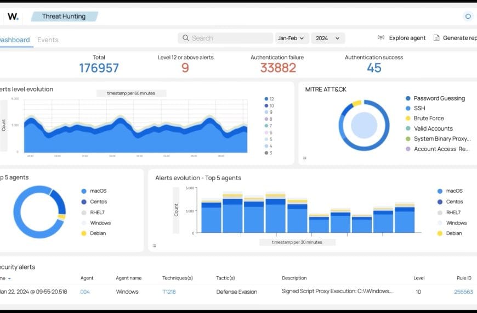
Task: Toggle level 5 in the alerts level legend
Action: pos(269,139)
